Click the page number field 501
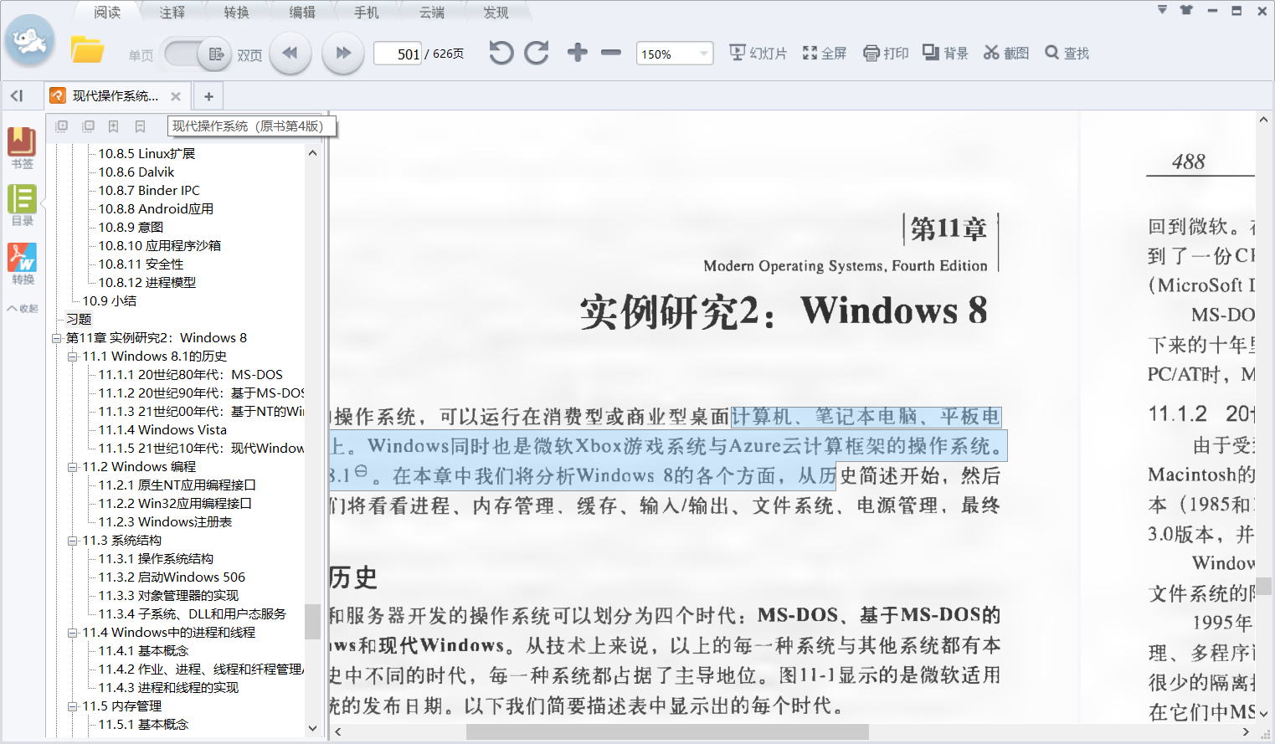This screenshot has height=744, width=1275. point(398,54)
